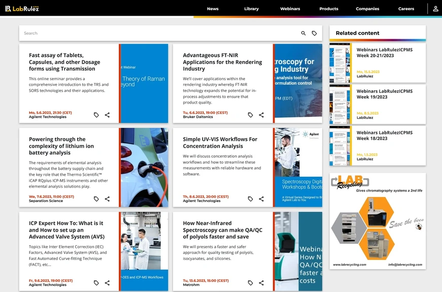Tag the Advantageous FT-NIR Applications webinar
Image resolution: width=442 pixels, height=292 pixels.
point(250,115)
